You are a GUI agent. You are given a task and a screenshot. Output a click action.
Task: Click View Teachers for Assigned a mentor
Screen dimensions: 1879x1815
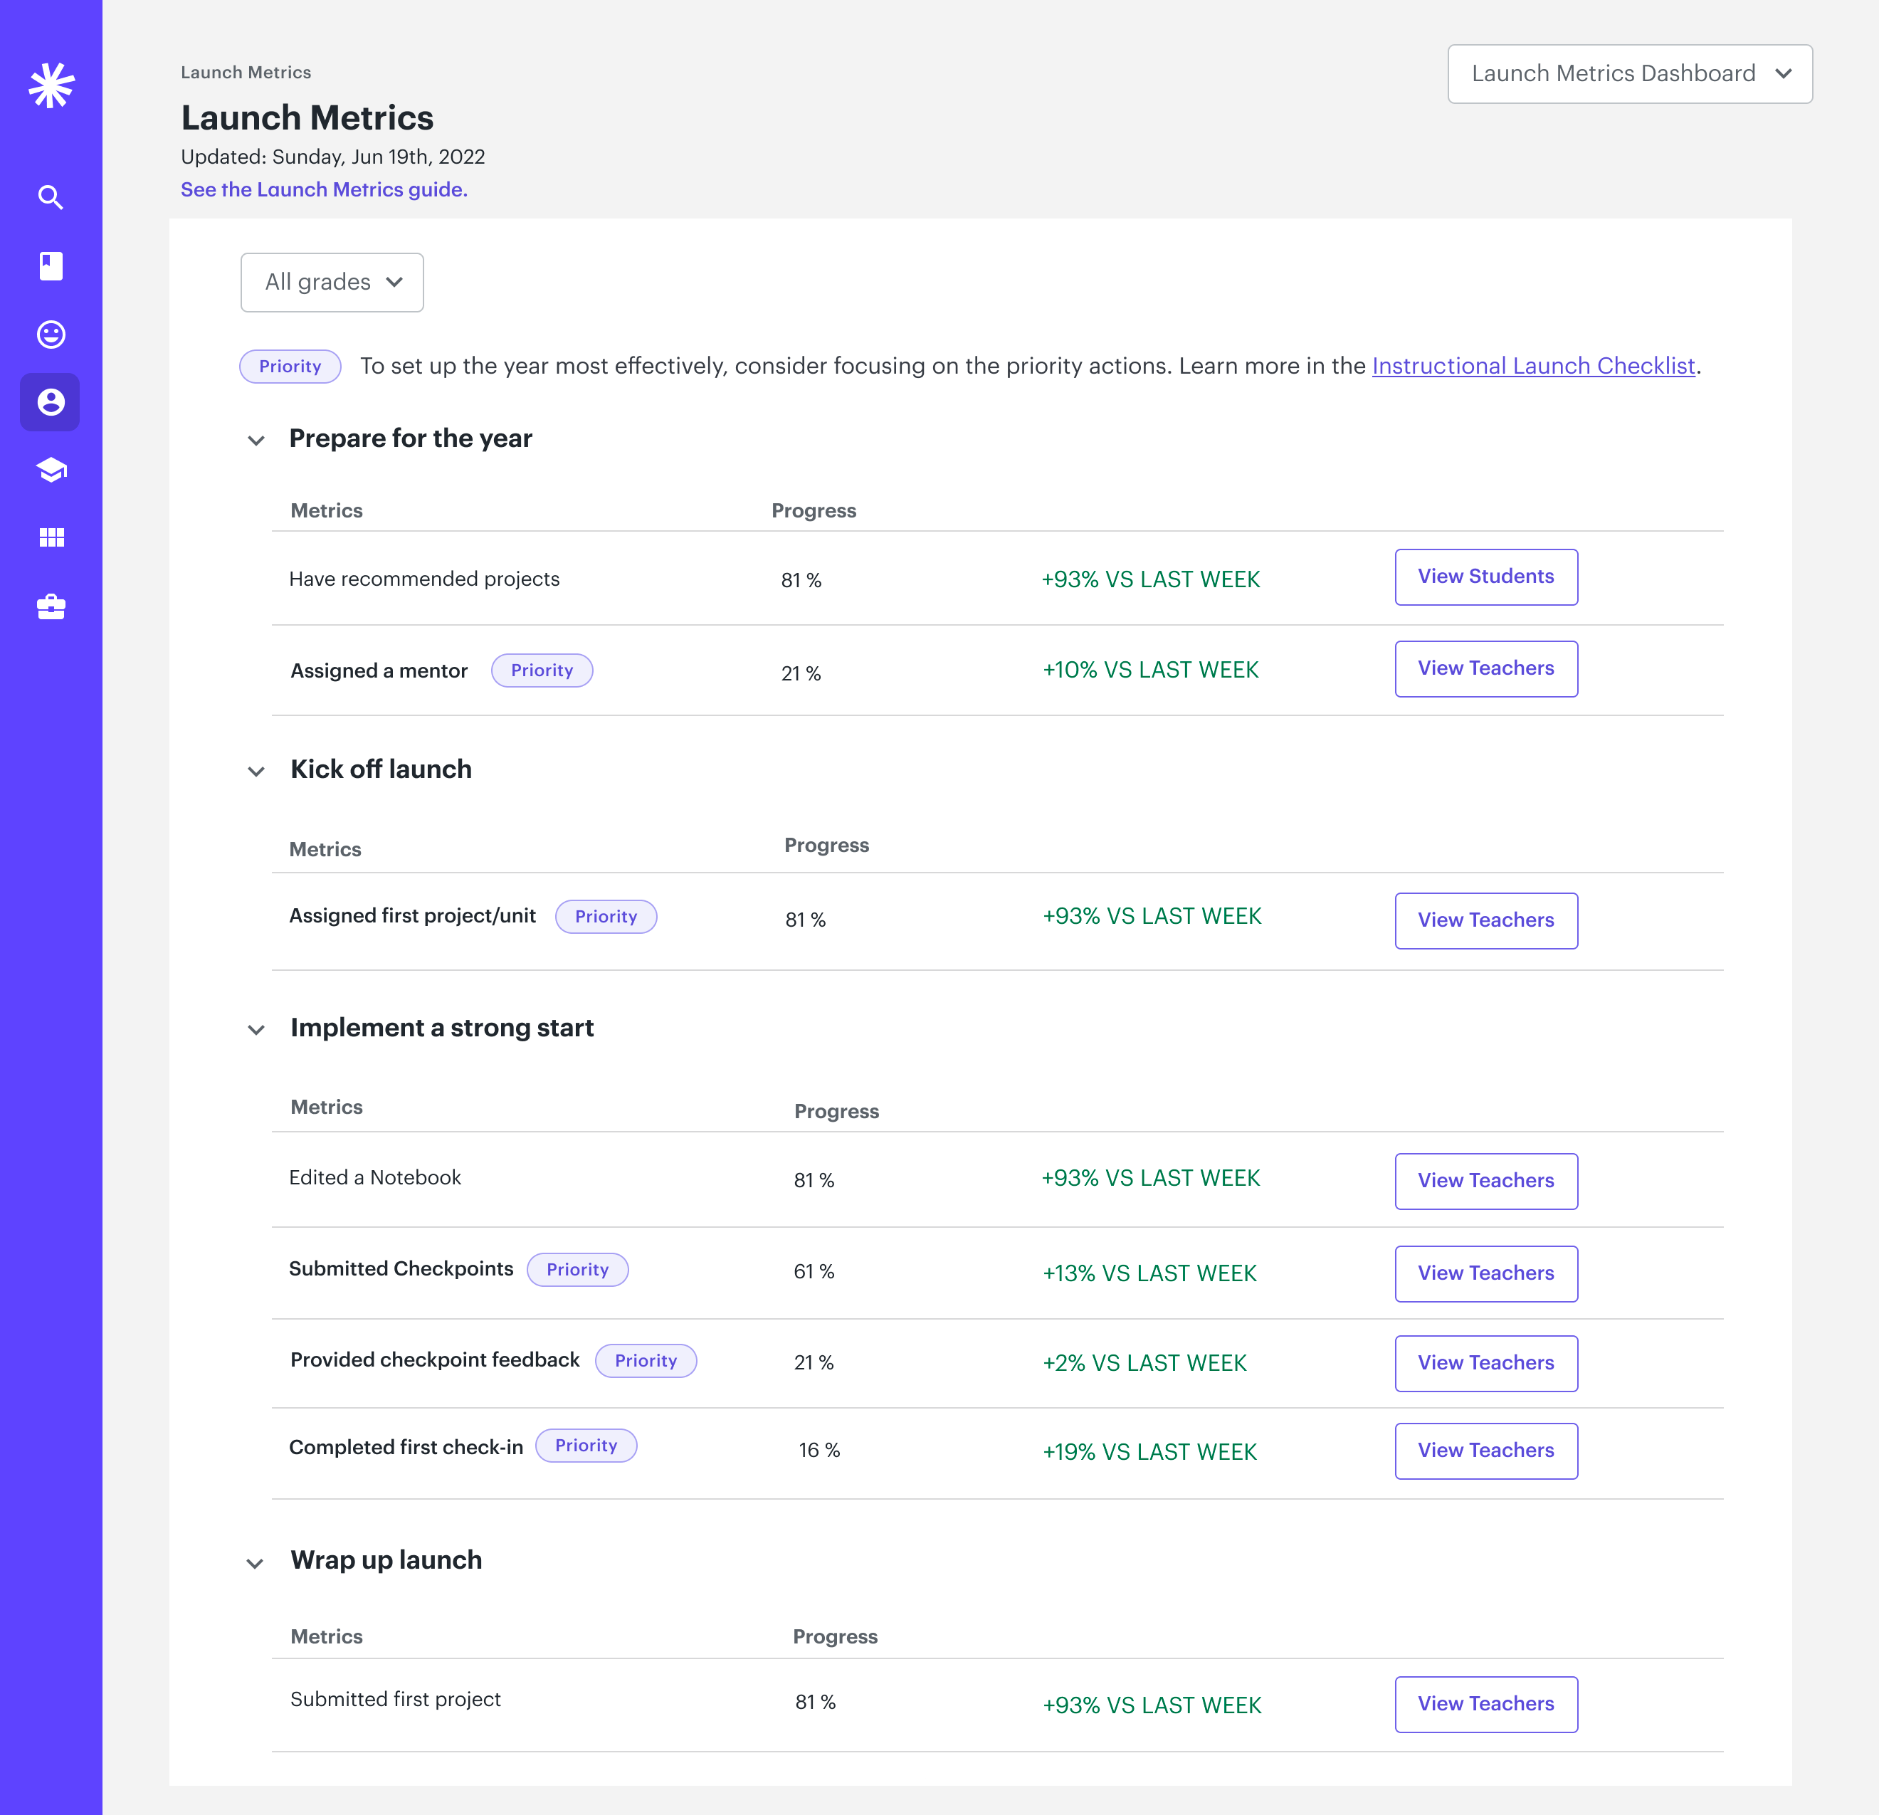coord(1485,668)
